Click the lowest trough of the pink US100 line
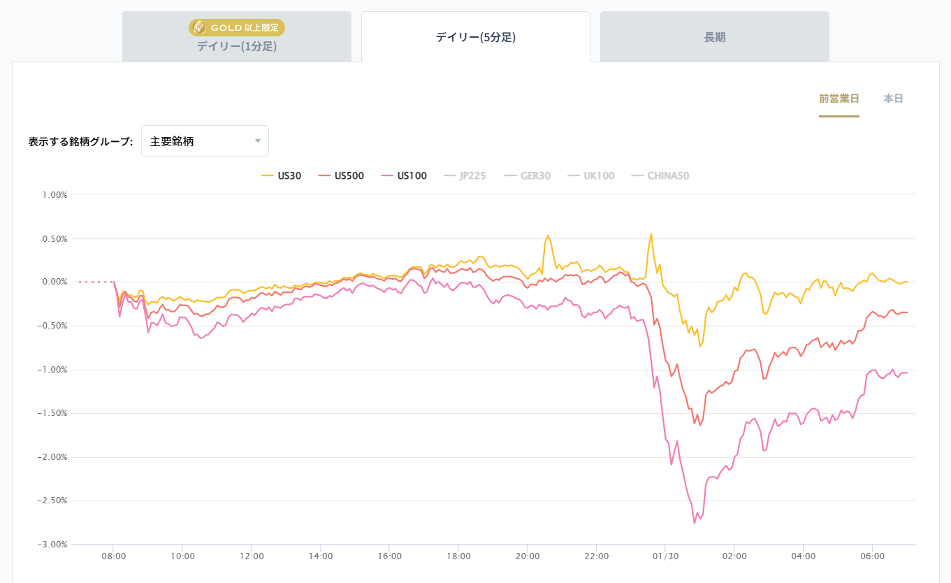951x583 pixels. point(695,522)
